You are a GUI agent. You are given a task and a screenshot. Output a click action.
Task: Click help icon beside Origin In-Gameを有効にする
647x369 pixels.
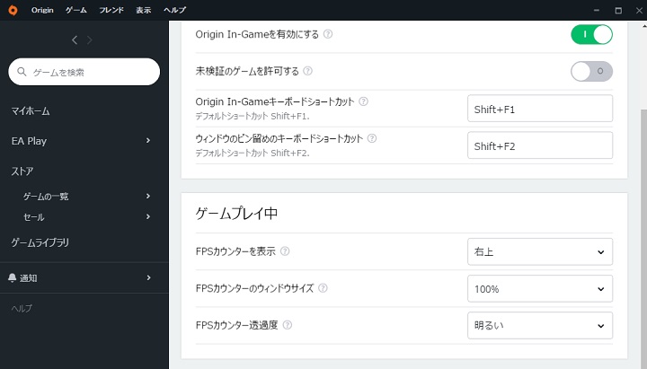point(328,34)
